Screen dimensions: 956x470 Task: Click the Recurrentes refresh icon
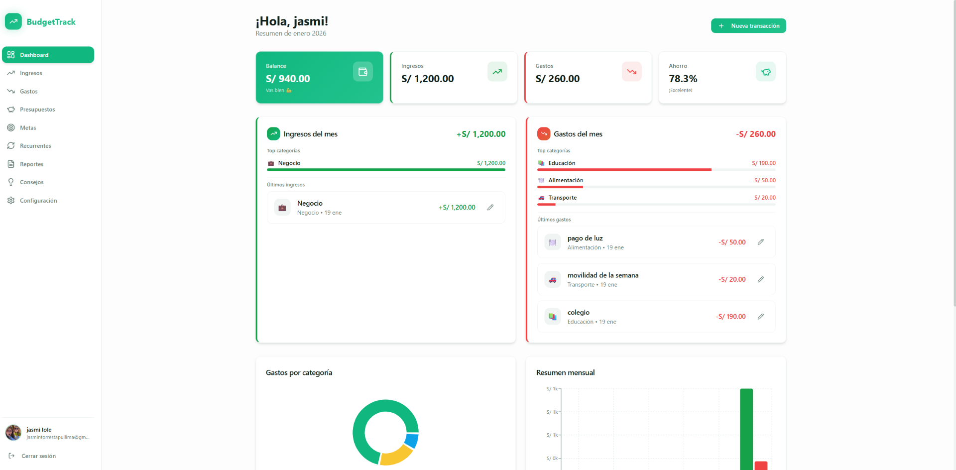point(11,145)
